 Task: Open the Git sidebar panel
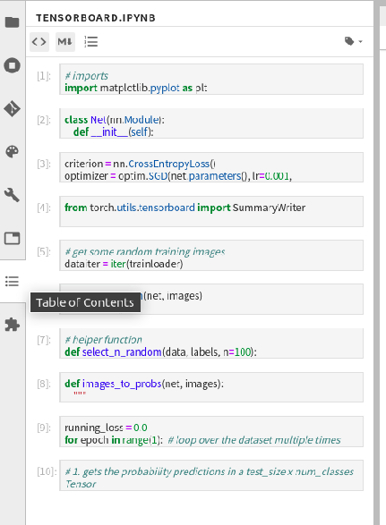pos(12,108)
